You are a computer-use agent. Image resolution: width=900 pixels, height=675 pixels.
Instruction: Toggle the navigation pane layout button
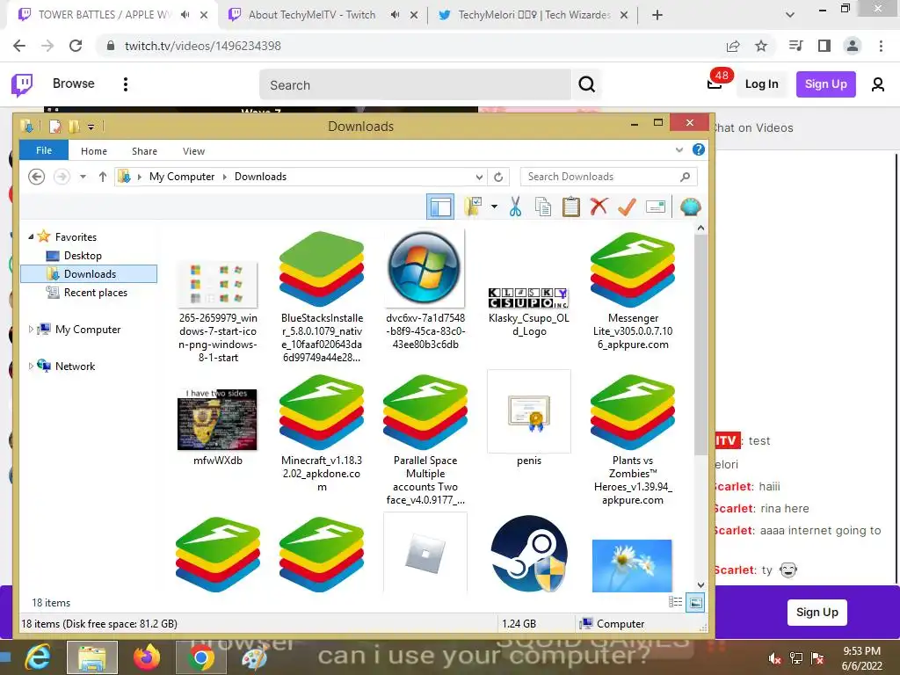point(440,207)
